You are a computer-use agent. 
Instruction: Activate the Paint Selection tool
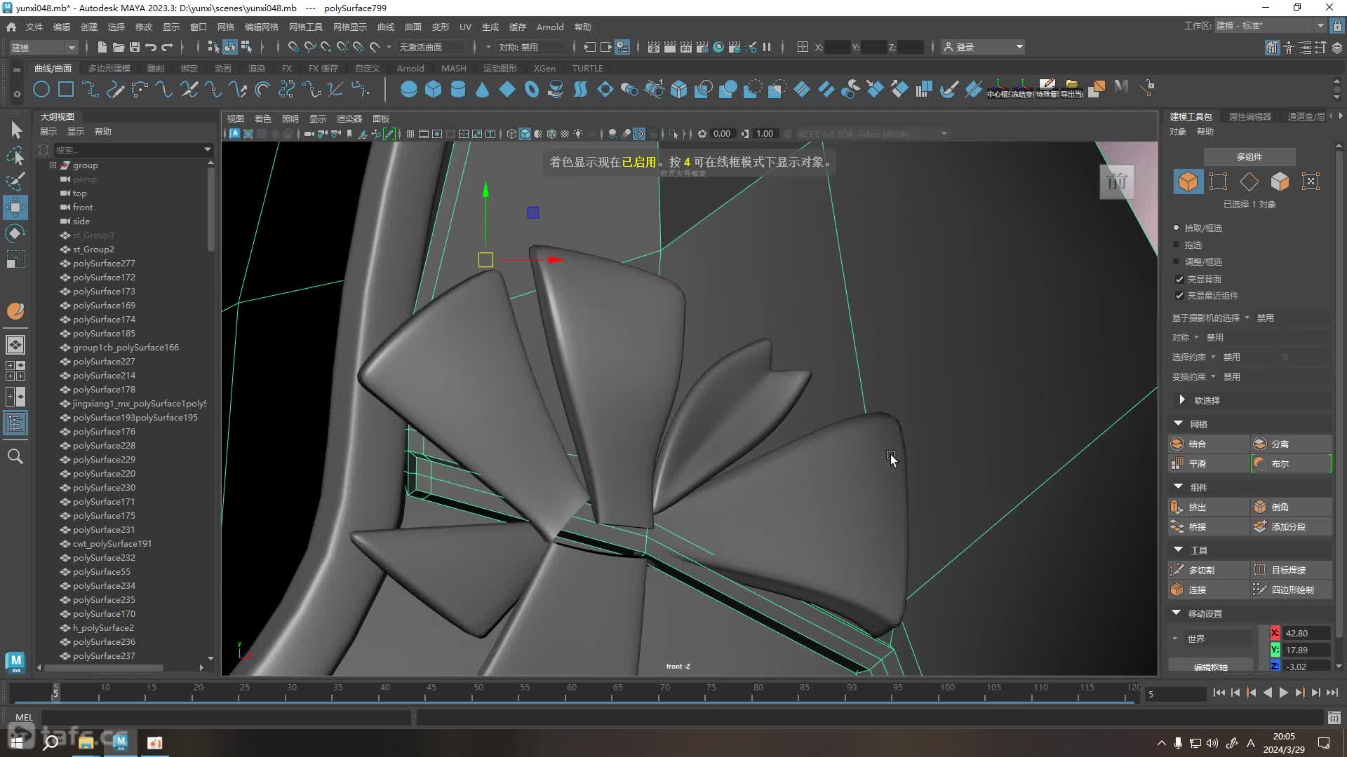pos(15,181)
